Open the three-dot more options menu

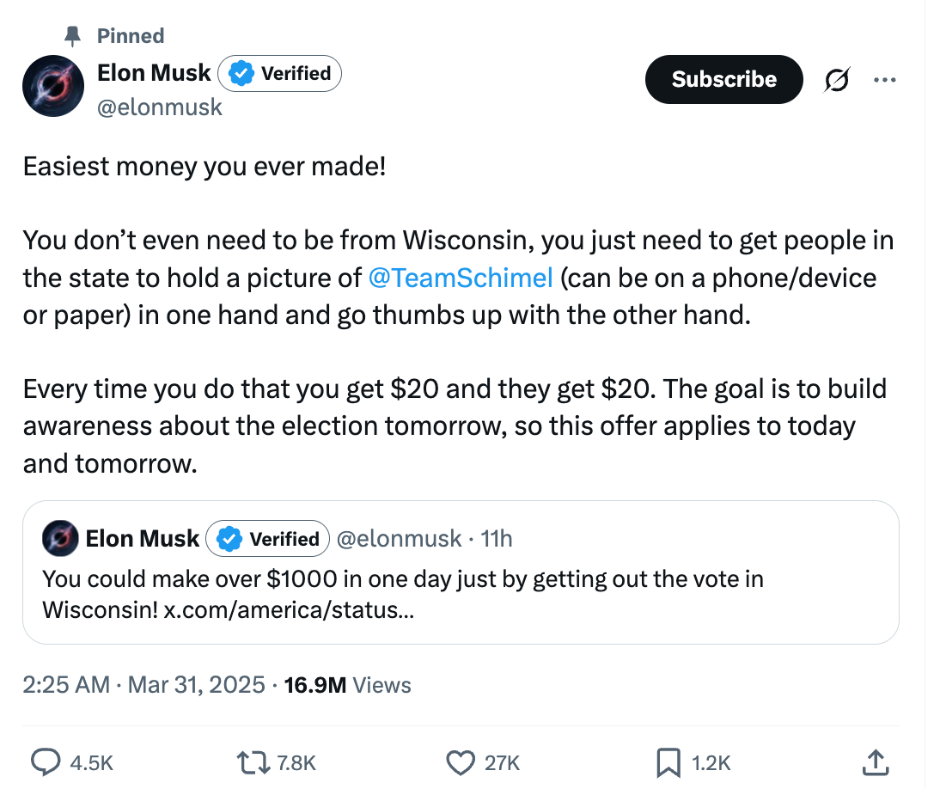884,80
